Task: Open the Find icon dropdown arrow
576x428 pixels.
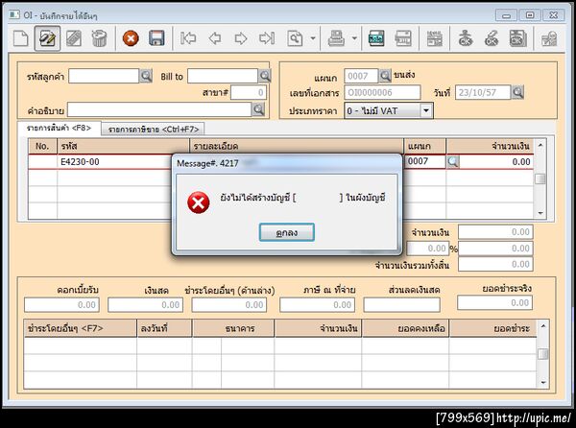Action: [313, 38]
